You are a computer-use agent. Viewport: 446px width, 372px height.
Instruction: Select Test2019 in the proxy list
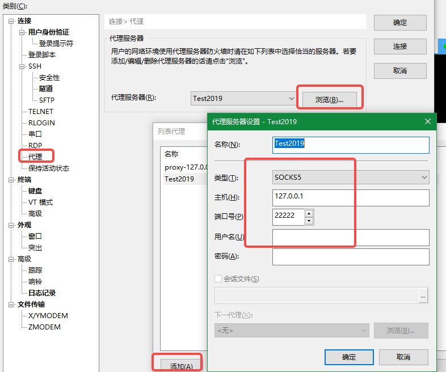(x=179, y=179)
